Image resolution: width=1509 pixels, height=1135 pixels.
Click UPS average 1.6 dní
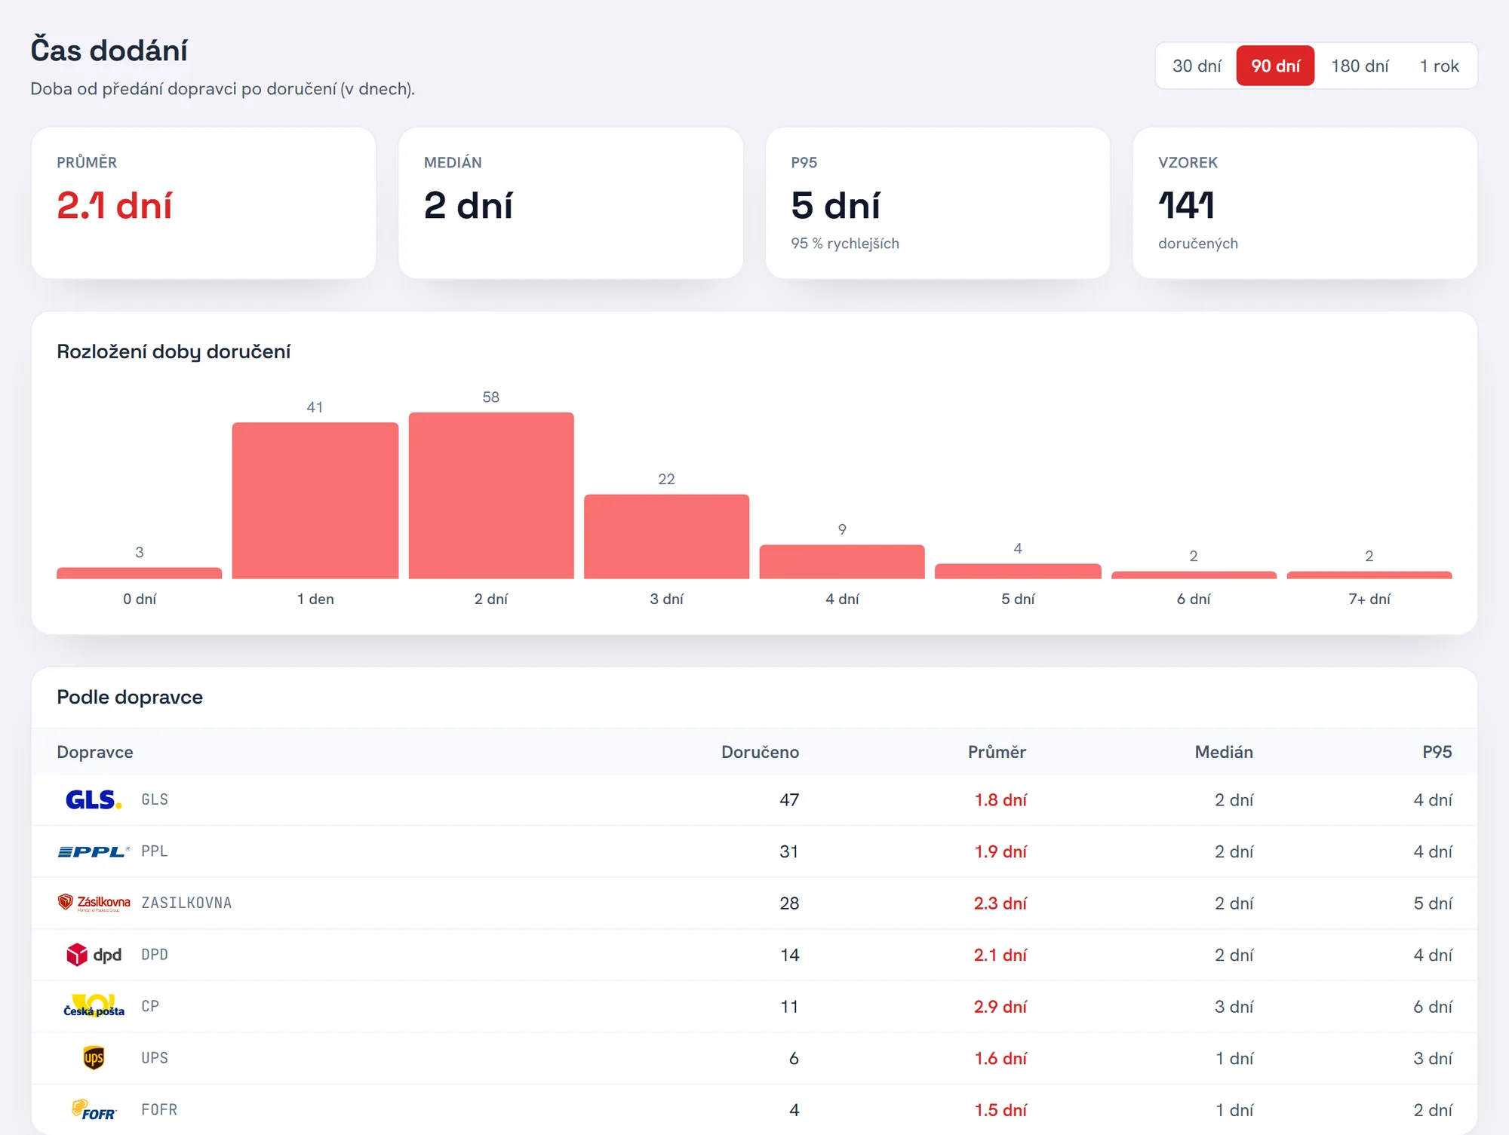[x=1000, y=1058]
